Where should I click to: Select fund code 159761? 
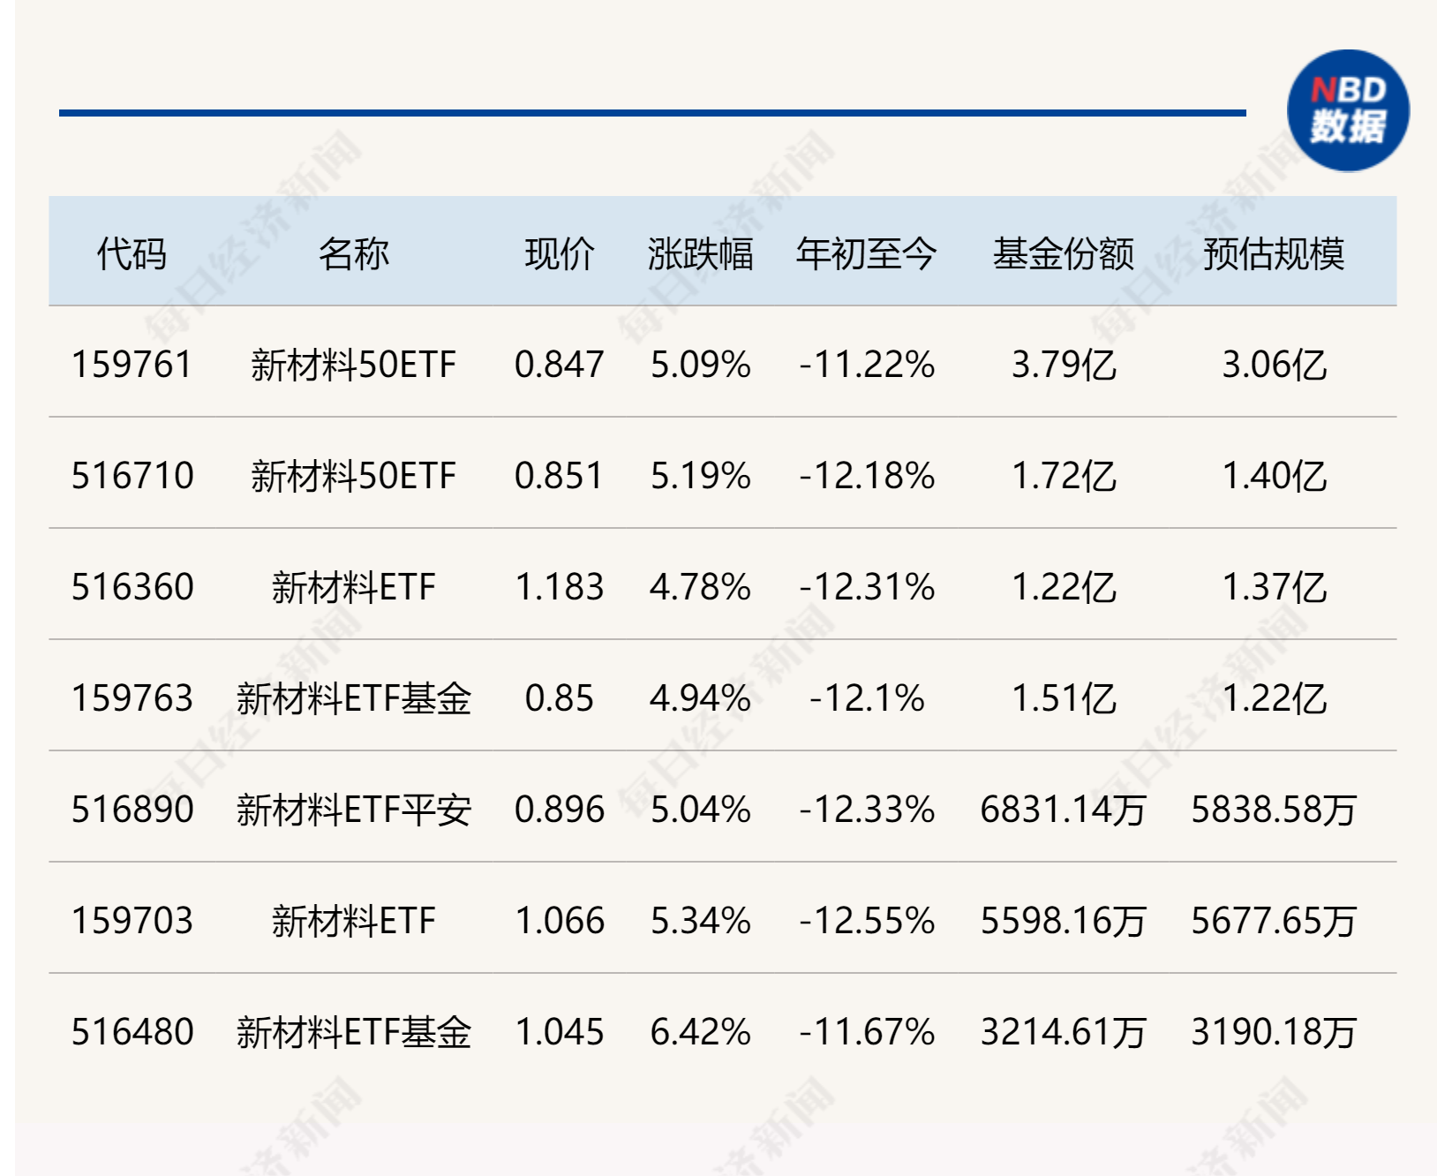pos(132,365)
